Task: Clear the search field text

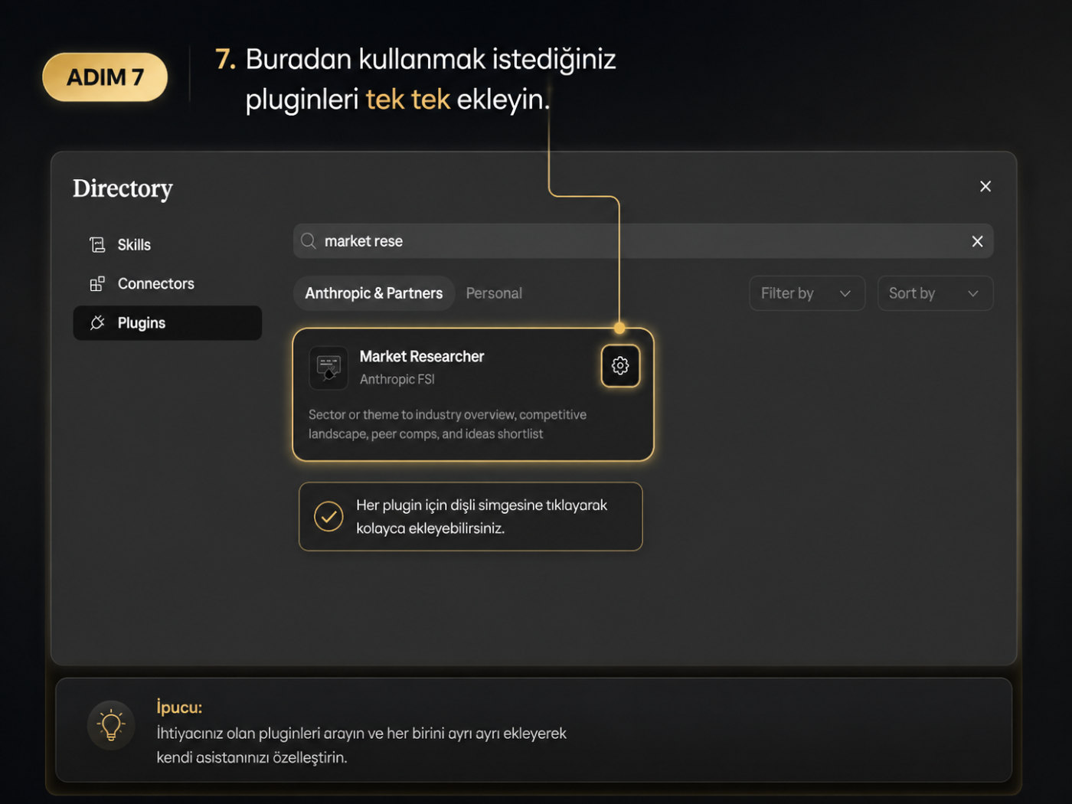Action: tap(977, 241)
